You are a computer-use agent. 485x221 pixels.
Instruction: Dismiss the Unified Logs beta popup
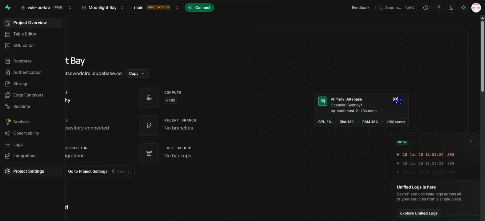(471, 141)
